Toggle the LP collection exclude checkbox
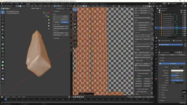187x105 pixels. [x=181, y=12]
